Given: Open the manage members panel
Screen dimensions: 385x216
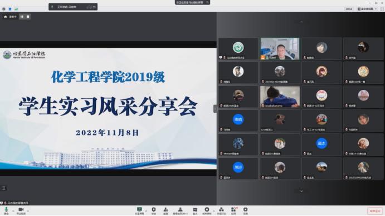Looking at the screenshot, I should (x=180, y=210).
